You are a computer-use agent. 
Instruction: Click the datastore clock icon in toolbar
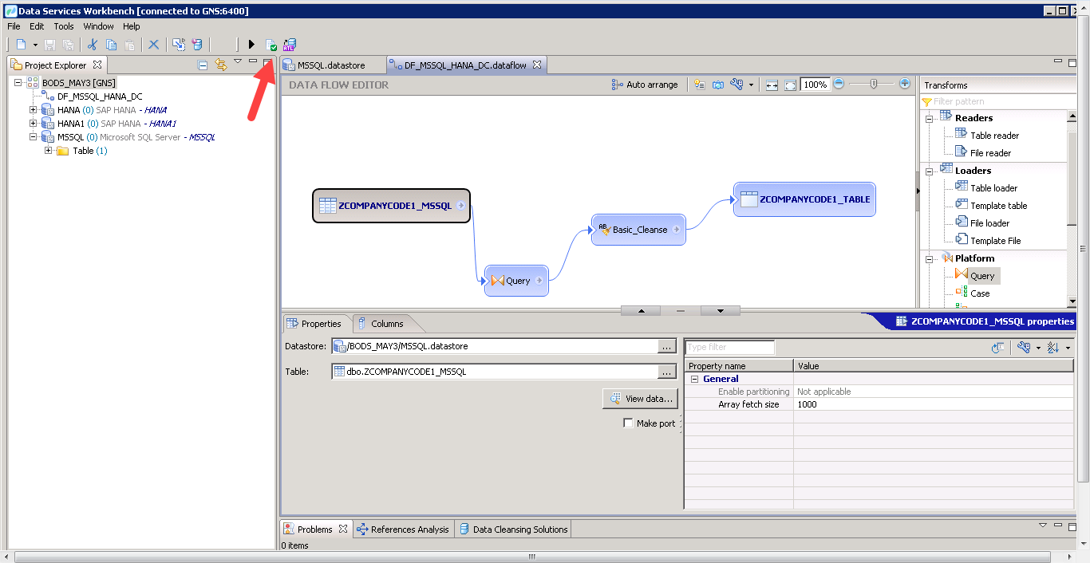(x=197, y=45)
